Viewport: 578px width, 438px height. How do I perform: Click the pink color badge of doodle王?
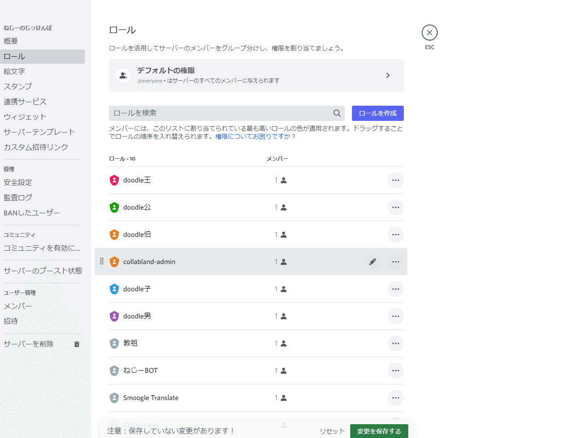pos(114,180)
